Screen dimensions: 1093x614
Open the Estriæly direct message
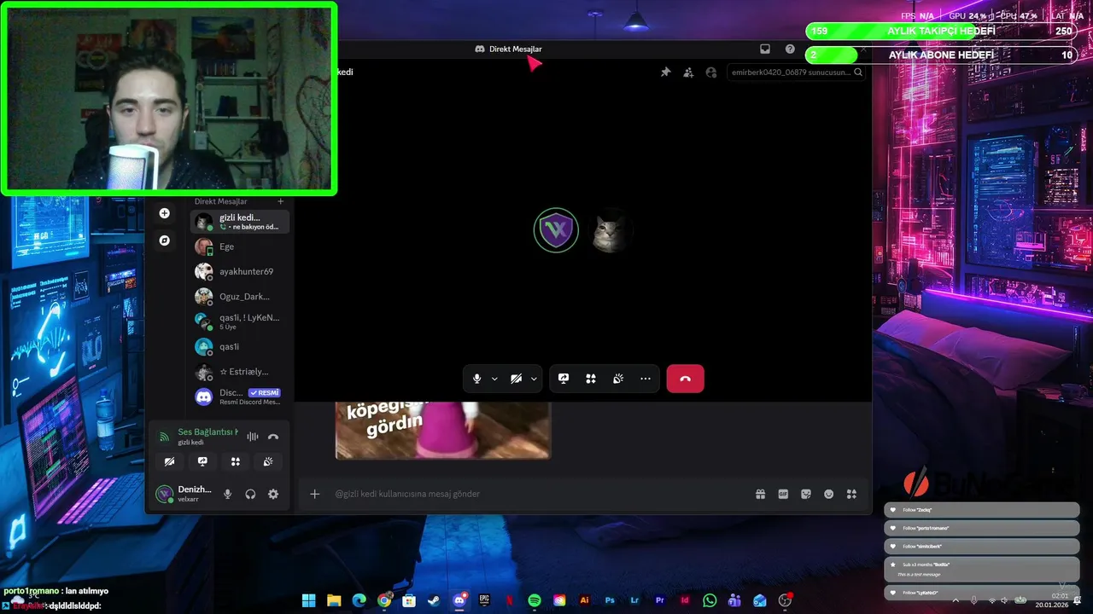pos(240,372)
